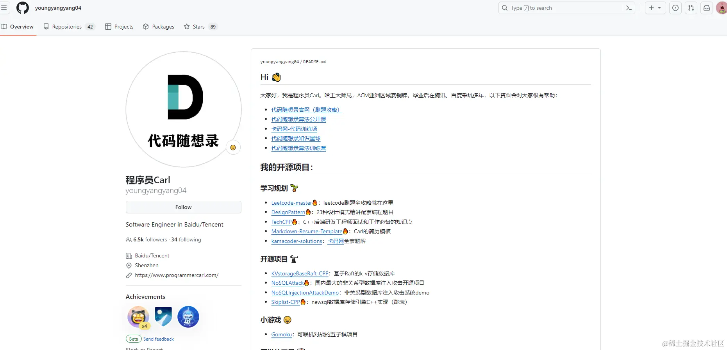The width and height of the screenshot is (727, 350).
Task: Click the Stars count badge 89
Action: [213, 27]
